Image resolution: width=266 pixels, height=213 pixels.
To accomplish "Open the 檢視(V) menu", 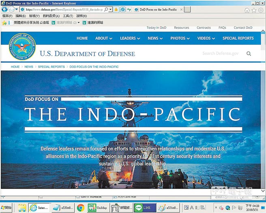I will [34, 16].
